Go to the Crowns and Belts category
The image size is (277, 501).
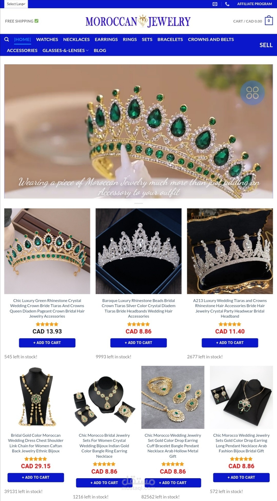pyautogui.click(x=211, y=39)
